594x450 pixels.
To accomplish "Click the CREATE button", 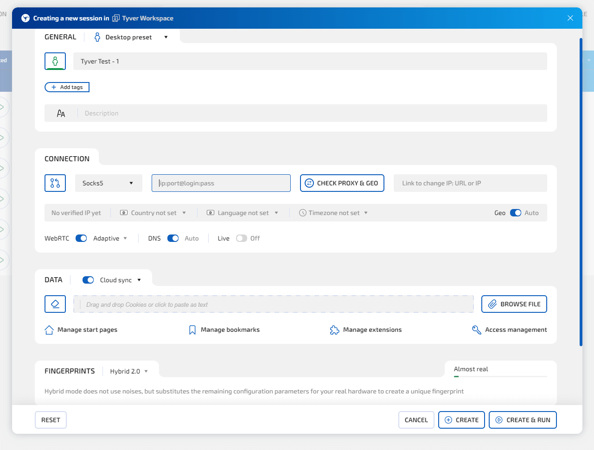I will coord(462,420).
